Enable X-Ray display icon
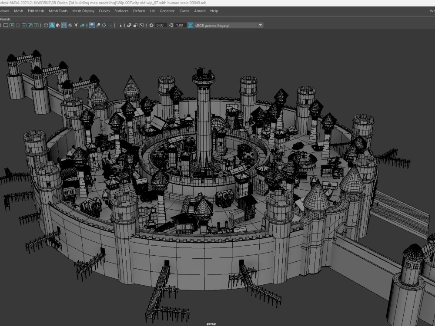This screenshot has height=326, width=435. tap(129, 25)
